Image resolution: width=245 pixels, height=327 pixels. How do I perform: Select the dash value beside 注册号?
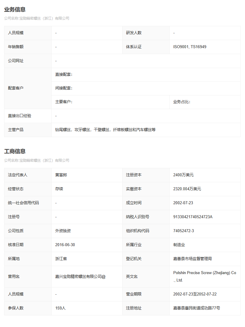pos(56,217)
